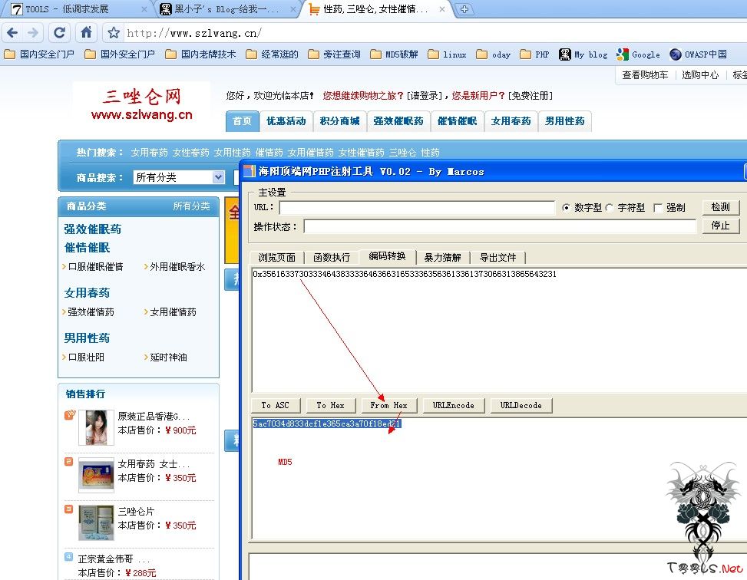Open the 积分商城 navigation tab
The width and height of the screenshot is (747, 580).
pyautogui.click(x=339, y=121)
